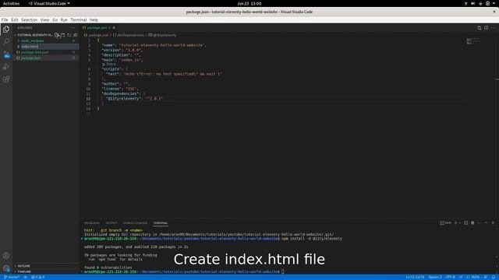Open the Source Control view
Image resolution: width=499 pixels, height=280 pixels.
6,54
